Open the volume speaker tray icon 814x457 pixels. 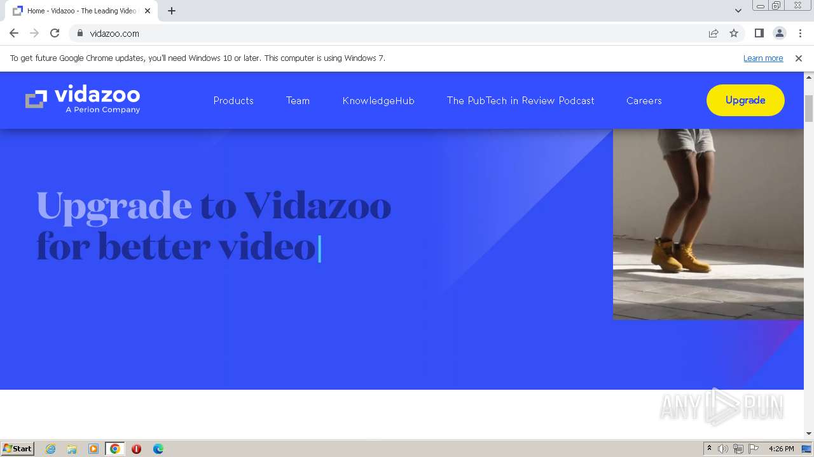[x=723, y=449]
